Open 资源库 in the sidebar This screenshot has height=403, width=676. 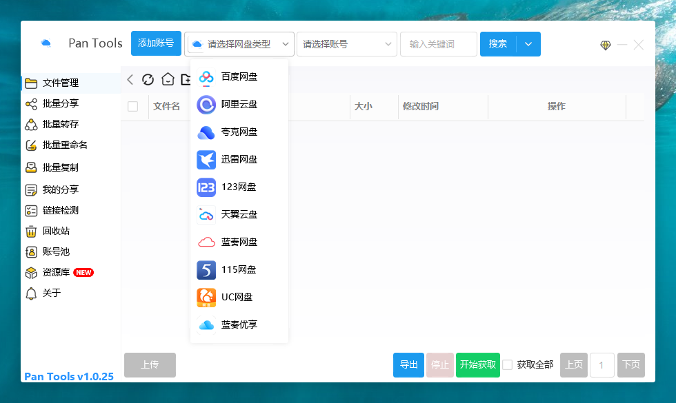(70, 273)
